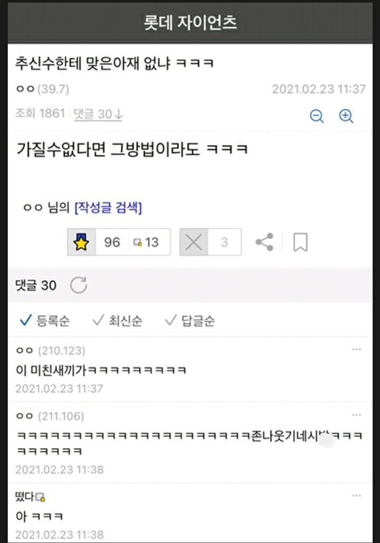
Task: Click the zoom out magnifier icon
Action: click(x=317, y=116)
